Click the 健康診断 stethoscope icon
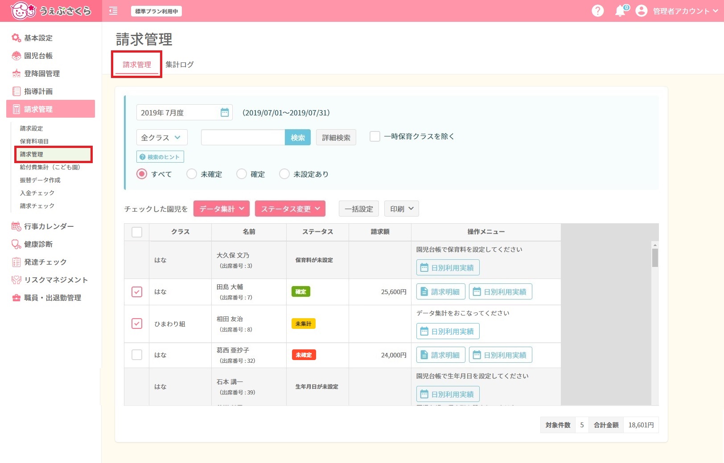This screenshot has height=463, width=724. pyautogui.click(x=16, y=244)
